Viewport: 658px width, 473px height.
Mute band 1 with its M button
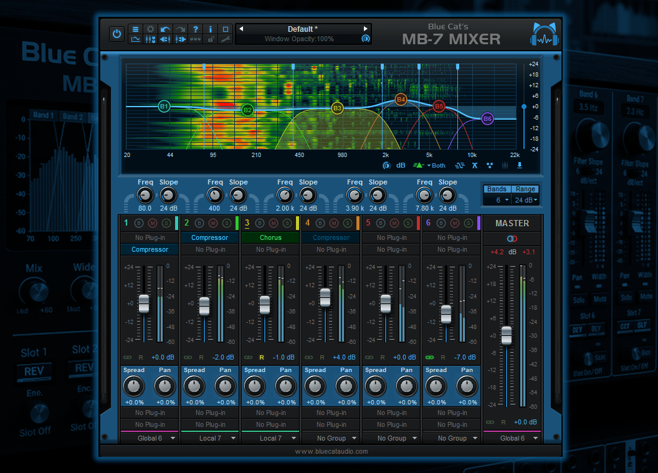pos(153,223)
